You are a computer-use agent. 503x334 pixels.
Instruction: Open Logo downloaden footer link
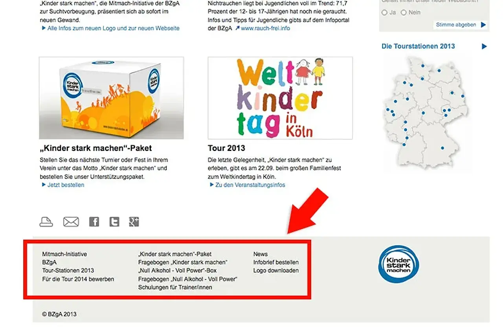[276, 270]
